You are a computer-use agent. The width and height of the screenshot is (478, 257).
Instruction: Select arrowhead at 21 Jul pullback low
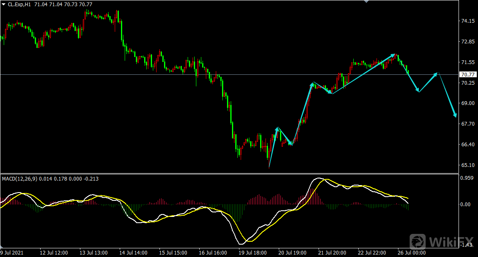tap(330, 92)
